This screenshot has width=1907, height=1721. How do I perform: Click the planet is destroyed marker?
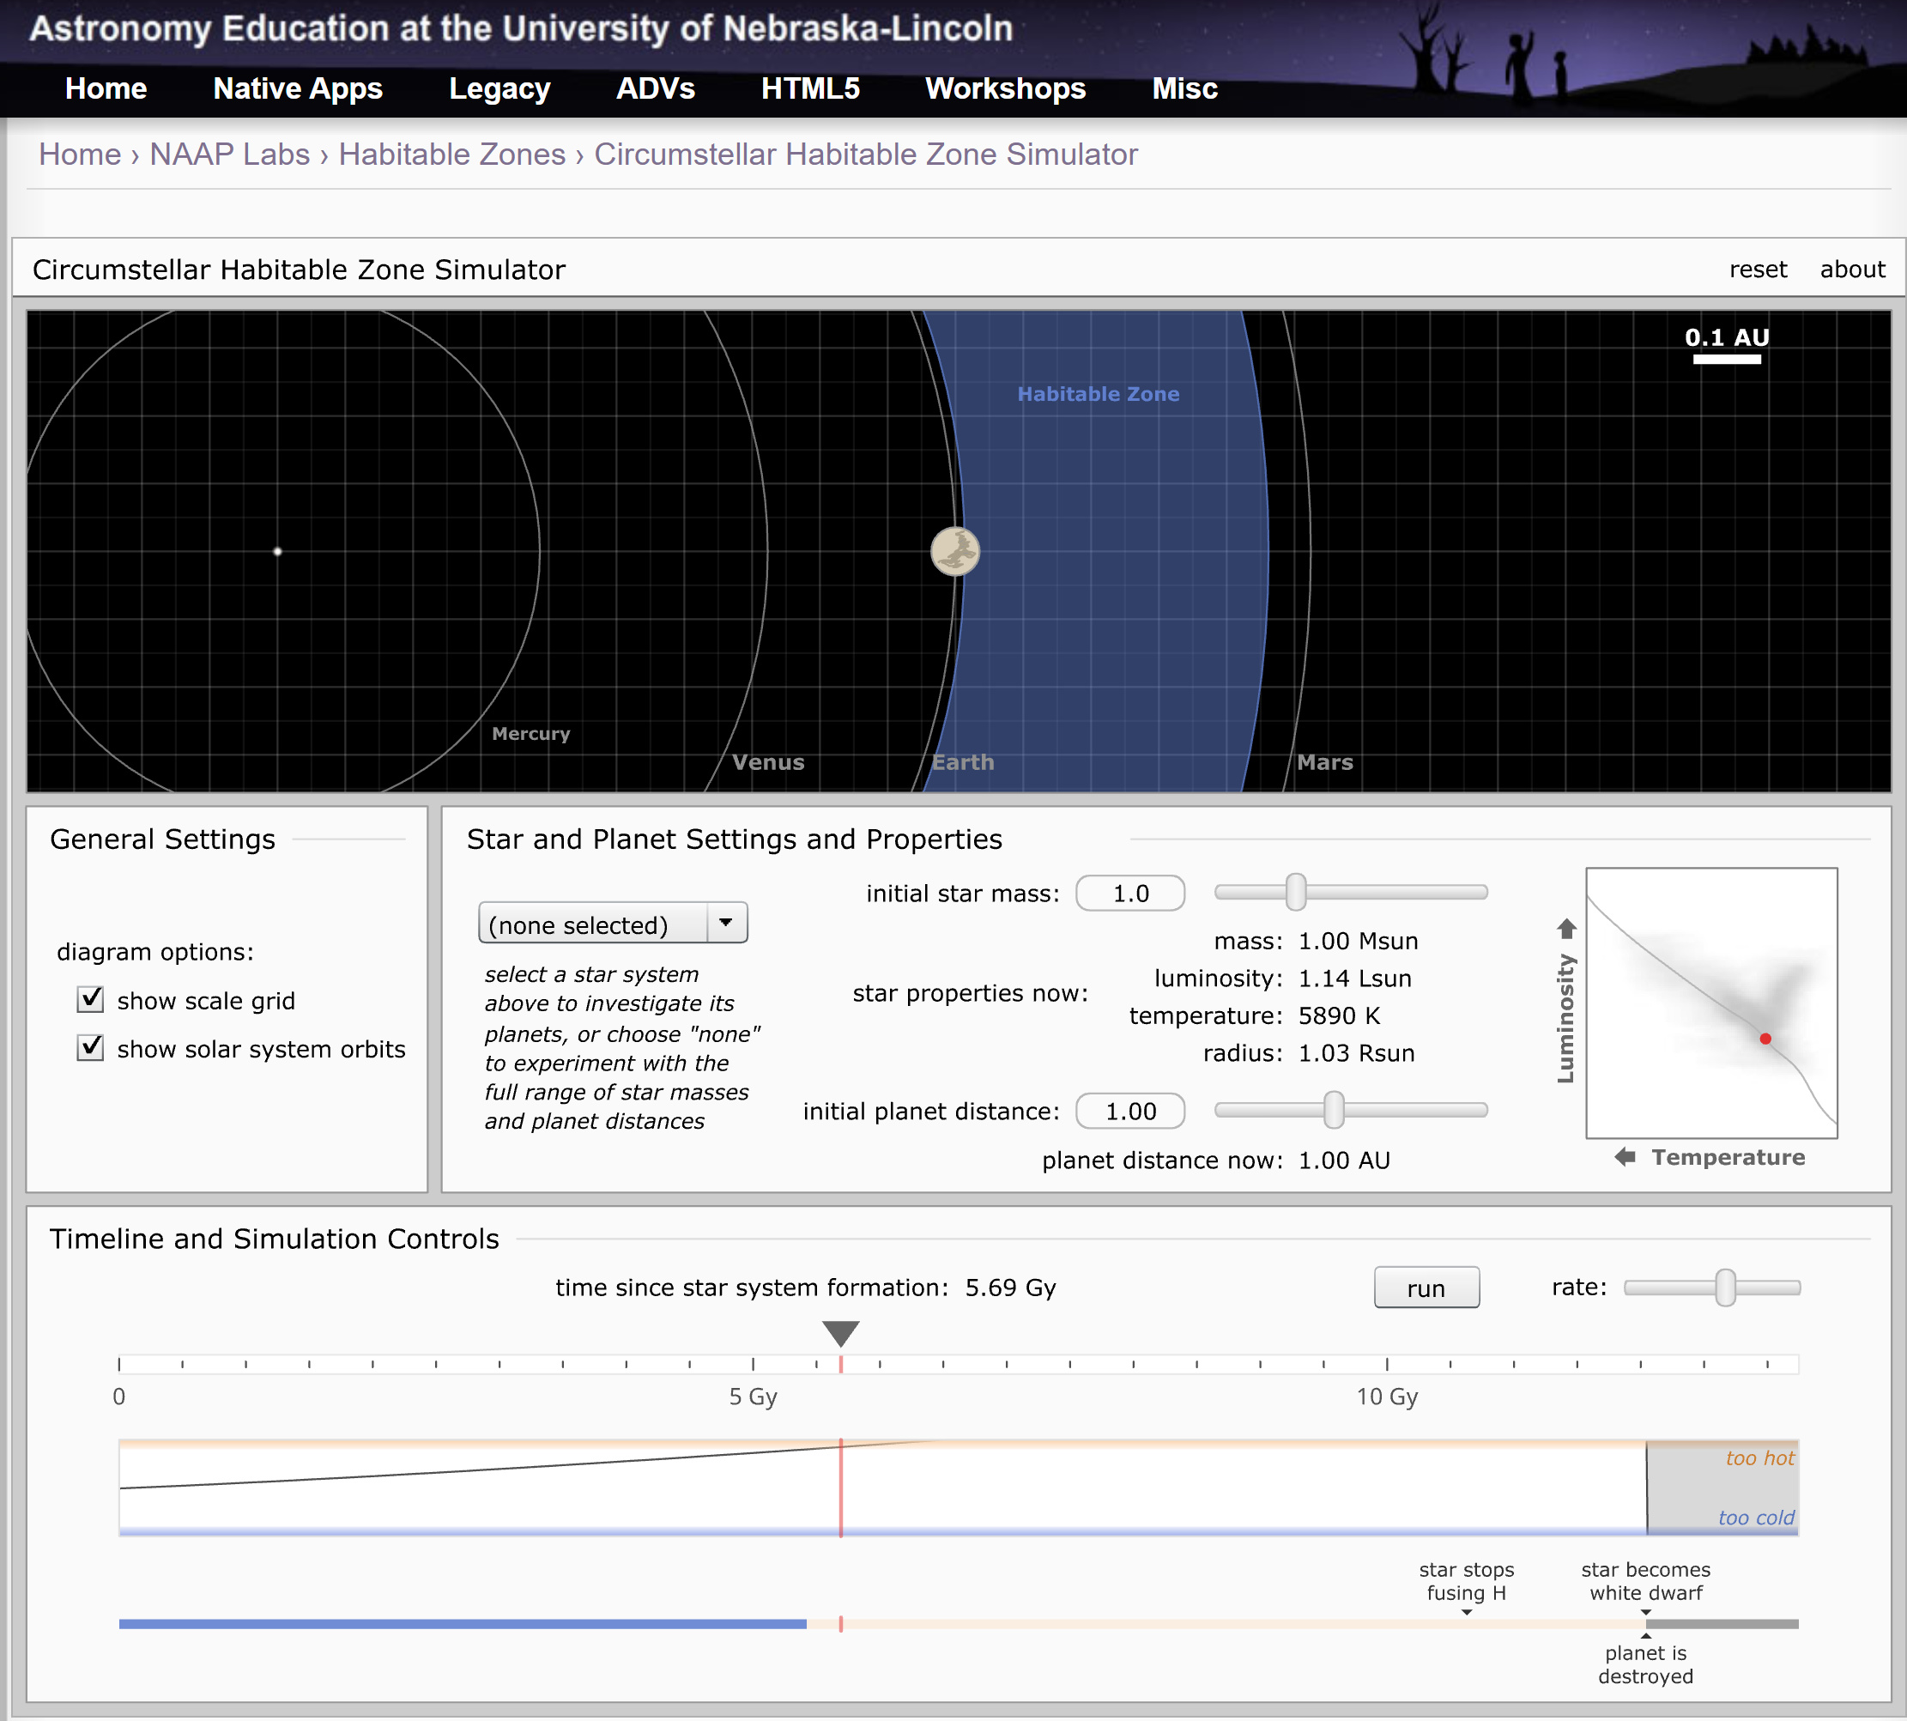pos(1645,1635)
